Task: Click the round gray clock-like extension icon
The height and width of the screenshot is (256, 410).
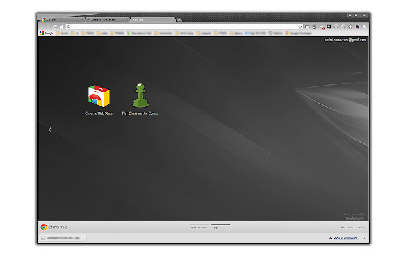Action: click(336, 27)
